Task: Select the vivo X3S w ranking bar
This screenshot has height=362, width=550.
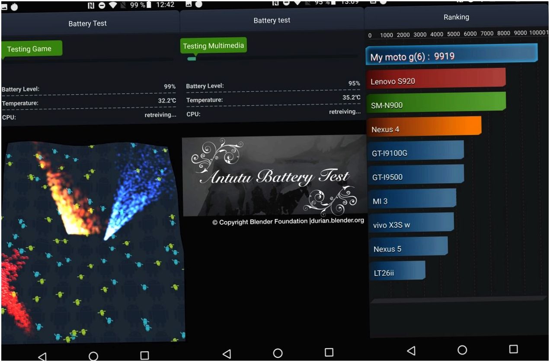Action: (x=411, y=224)
